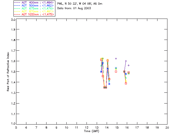
Task: Click the Time (GMT) x-axis label
Action: [92, 131]
